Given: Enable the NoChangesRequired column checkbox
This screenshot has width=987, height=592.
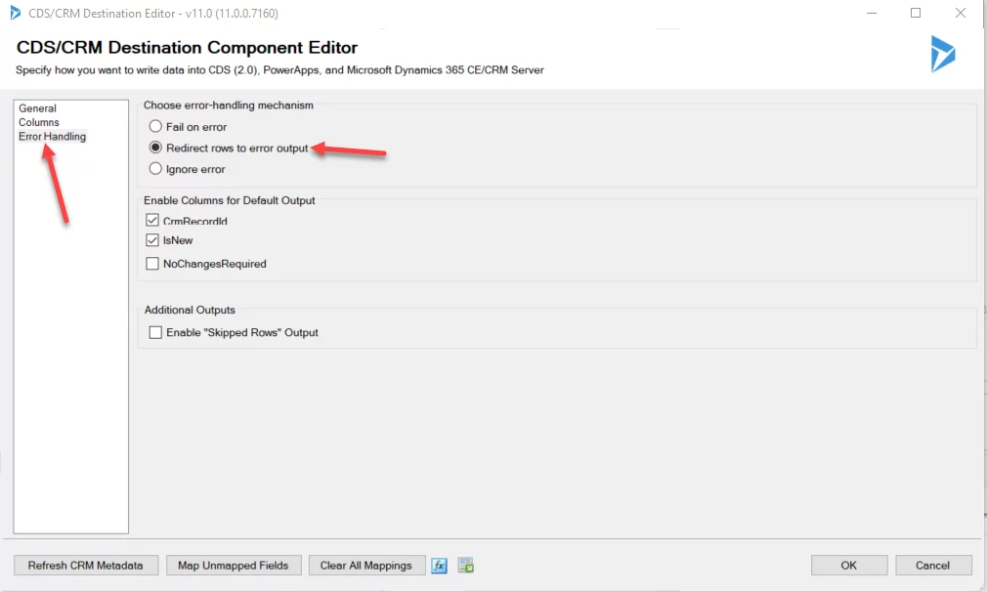Looking at the screenshot, I should point(152,264).
